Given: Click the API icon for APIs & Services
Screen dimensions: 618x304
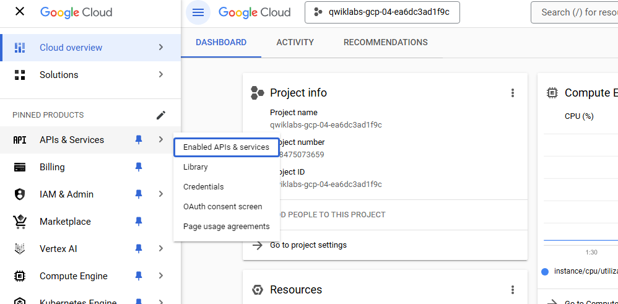Looking at the screenshot, I should click(x=20, y=140).
